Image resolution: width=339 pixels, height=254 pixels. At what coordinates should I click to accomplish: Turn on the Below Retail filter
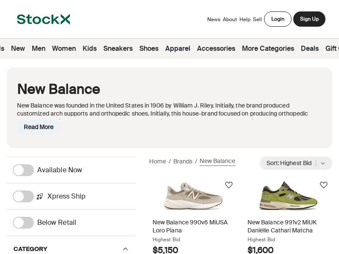[x=23, y=223]
